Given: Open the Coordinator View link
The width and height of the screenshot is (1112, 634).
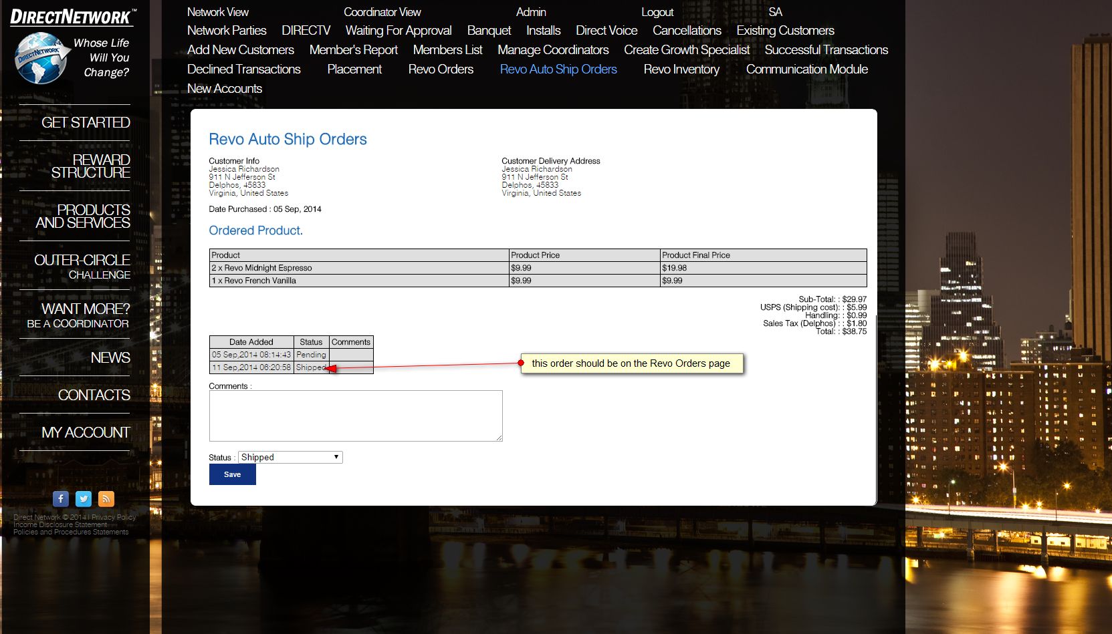Looking at the screenshot, I should pos(382,12).
